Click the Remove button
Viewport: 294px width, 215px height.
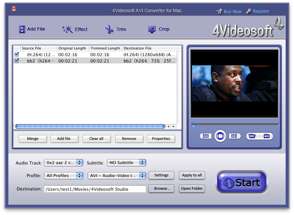click(129, 139)
